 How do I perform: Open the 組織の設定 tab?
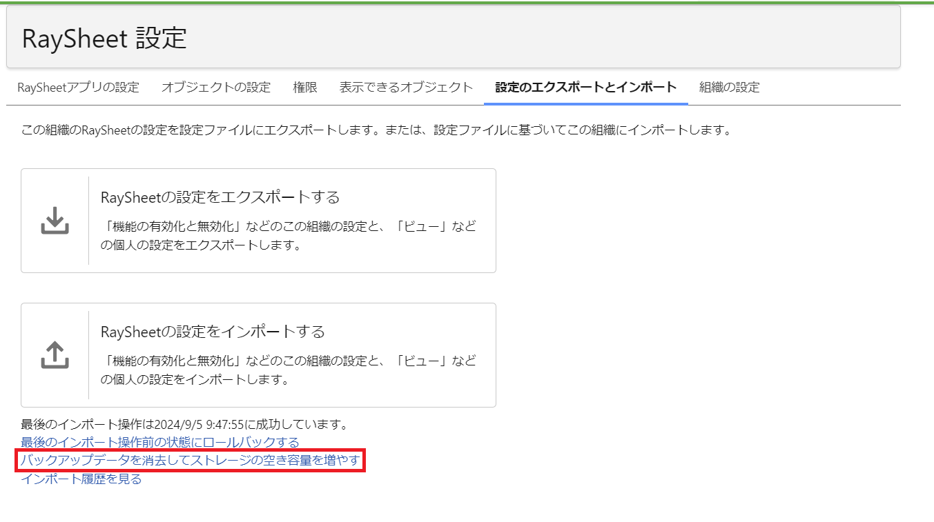click(x=729, y=87)
